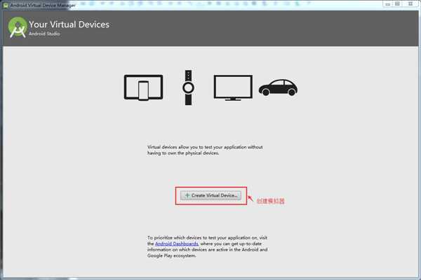This screenshot has width=421, height=280.
Task: Click the TV device icon
Action: click(x=233, y=87)
